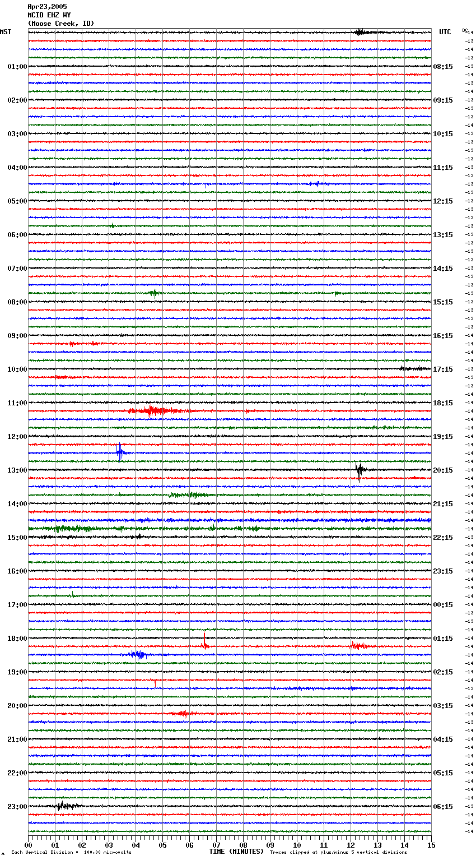Select the 10:00 MST time label
476x860 pixels.
[17, 369]
